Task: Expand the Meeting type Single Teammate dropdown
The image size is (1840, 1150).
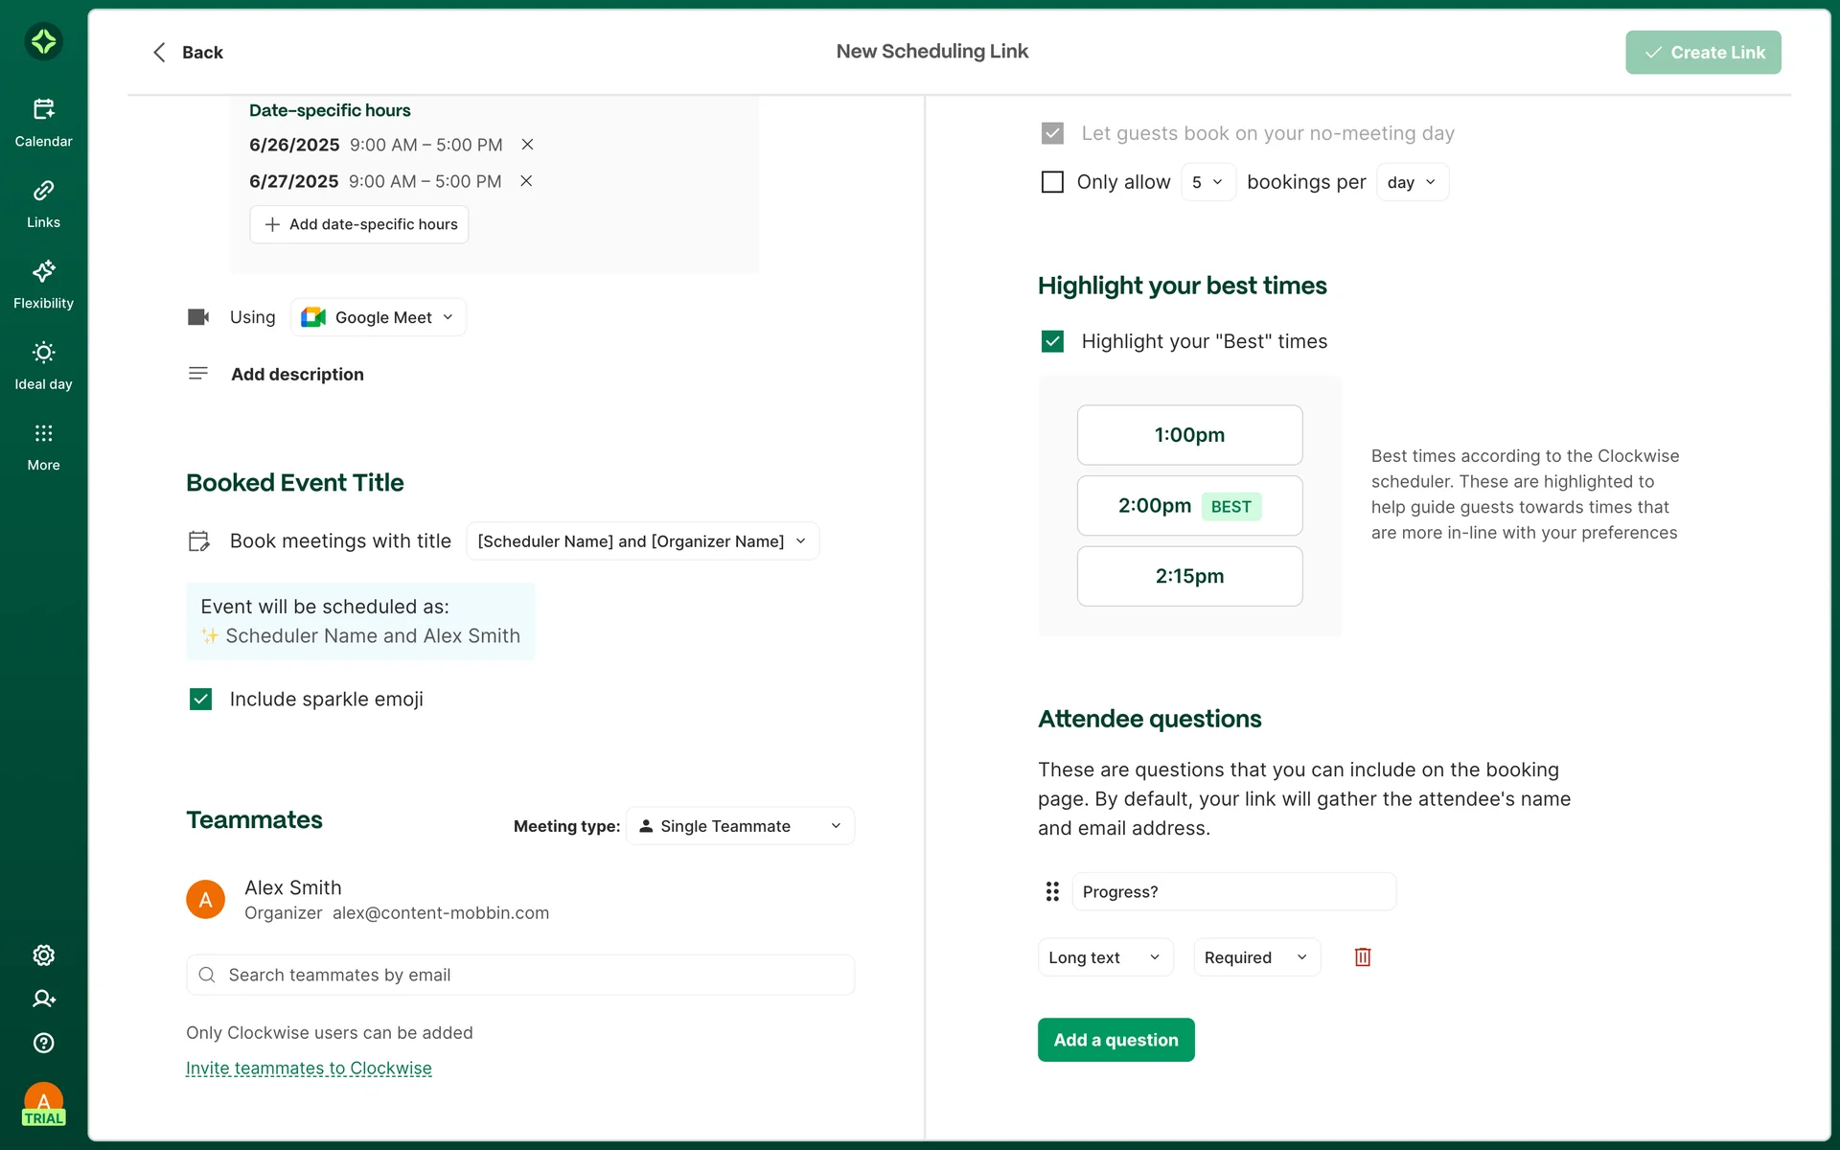Action: tap(740, 826)
